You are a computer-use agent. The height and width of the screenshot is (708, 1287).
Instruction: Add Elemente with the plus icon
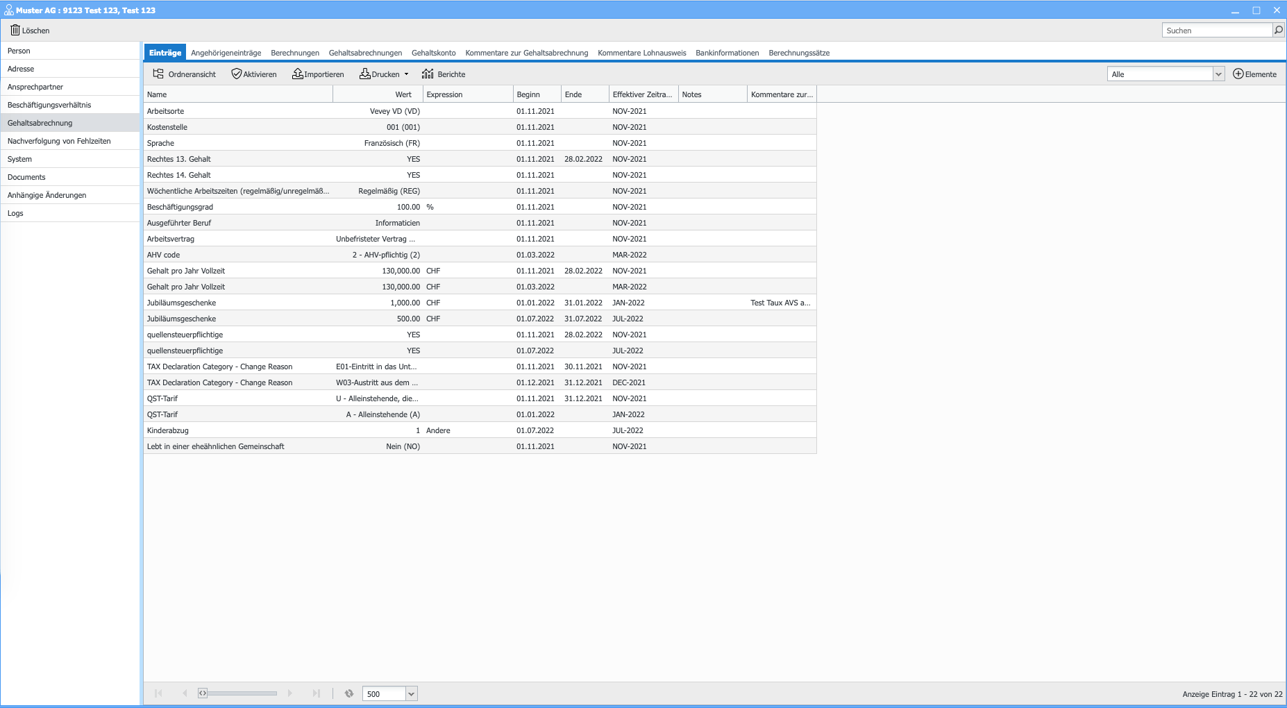[x=1238, y=74]
